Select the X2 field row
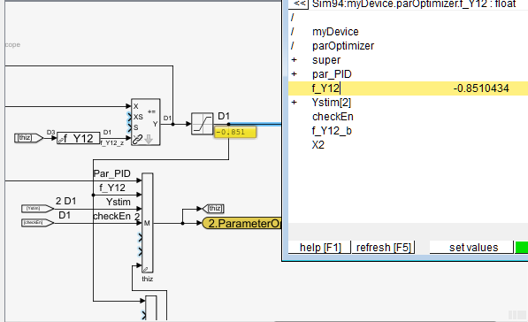 pyautogui.click(x=408, y=145)
